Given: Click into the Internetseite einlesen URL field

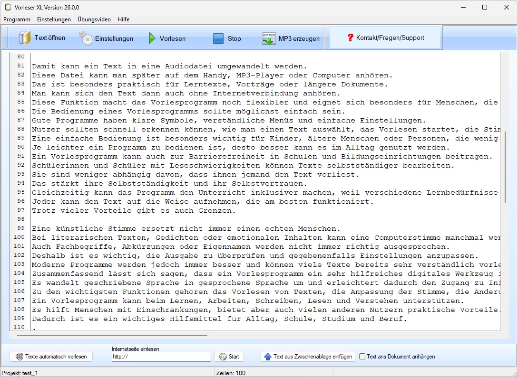Looking at the screenshot, I should pyautogui.click(x=161, y=357).
